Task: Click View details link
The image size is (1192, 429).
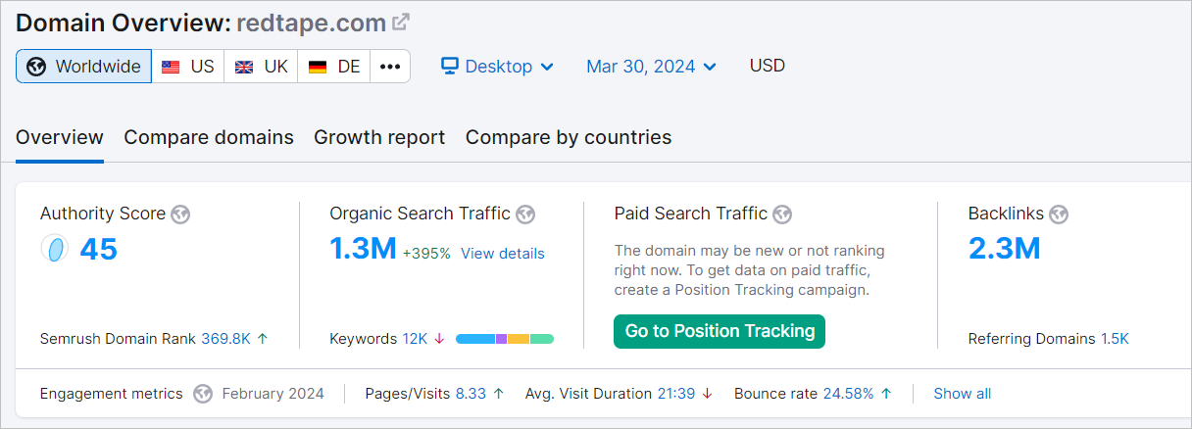Action: point(503,253)
